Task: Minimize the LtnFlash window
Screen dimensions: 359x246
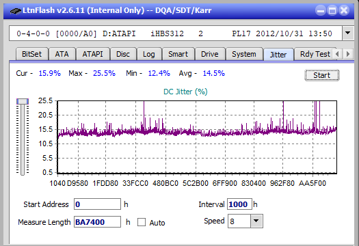Action: point(321,10)
